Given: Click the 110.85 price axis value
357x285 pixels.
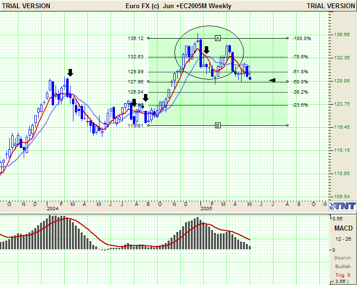Looking at the screenshot, I should (342, 174).
